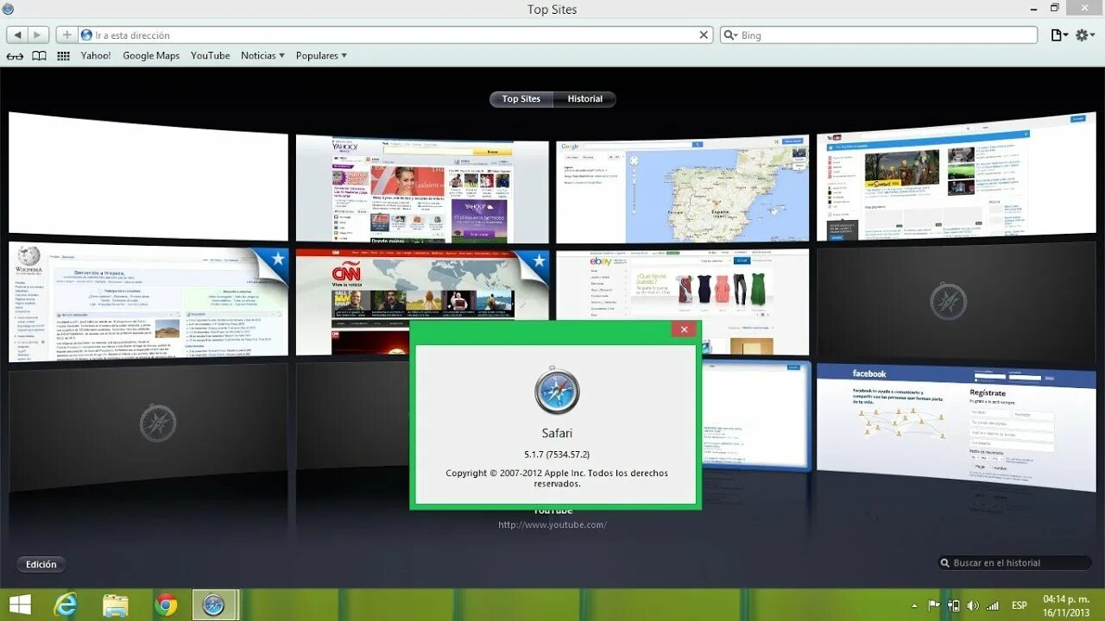
Task: Show hidden tray icons arrow
Action: point(914,605)
